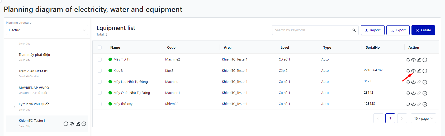Screen dimensions: 445x136
Task: Open the Planning structure Electric dropdown
Action: (x=47, y=30)
